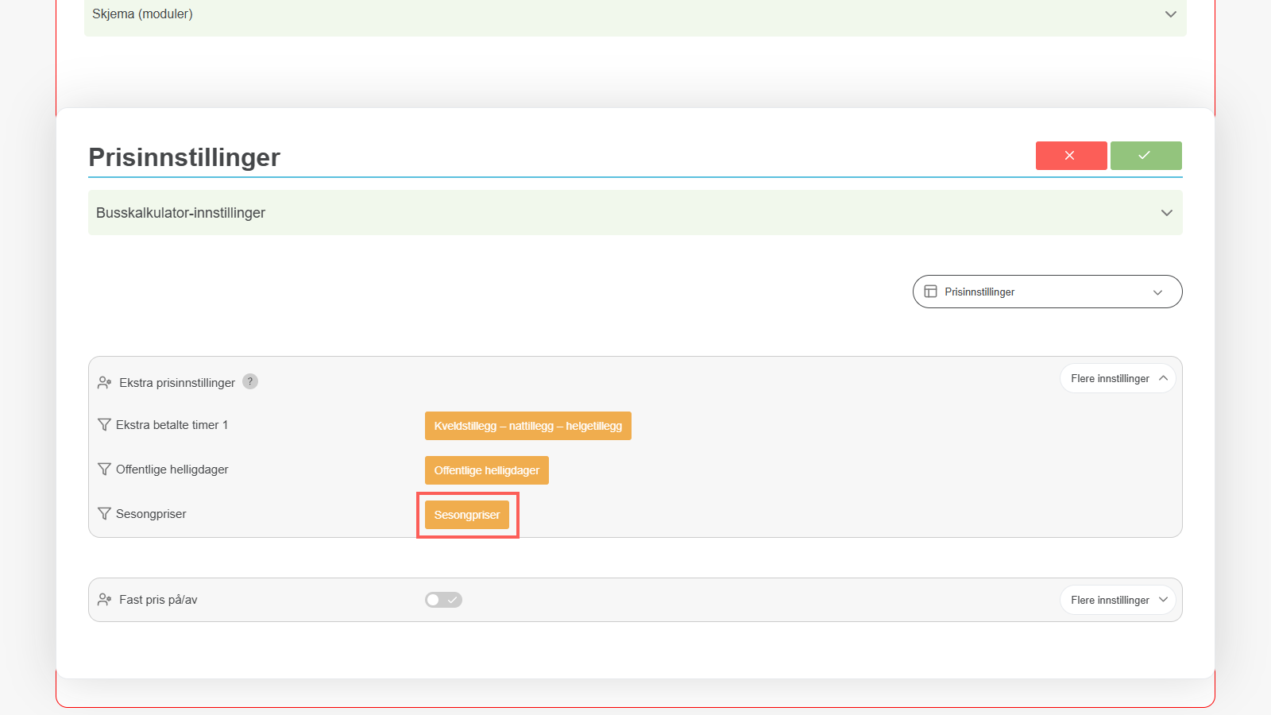Toggle Fast pris på/av switch
Image resolution: width=1271 pixels, height=715 pixels.
point(443,600)
